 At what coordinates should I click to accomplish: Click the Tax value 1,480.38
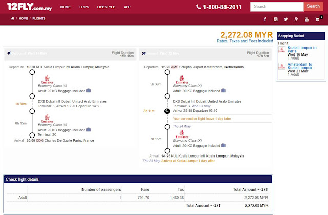[177, 198]
